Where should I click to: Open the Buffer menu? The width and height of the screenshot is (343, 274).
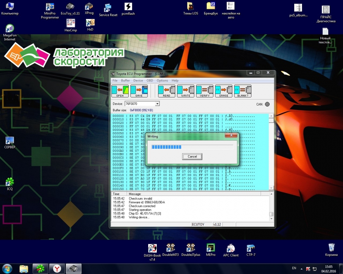point(125,80)
